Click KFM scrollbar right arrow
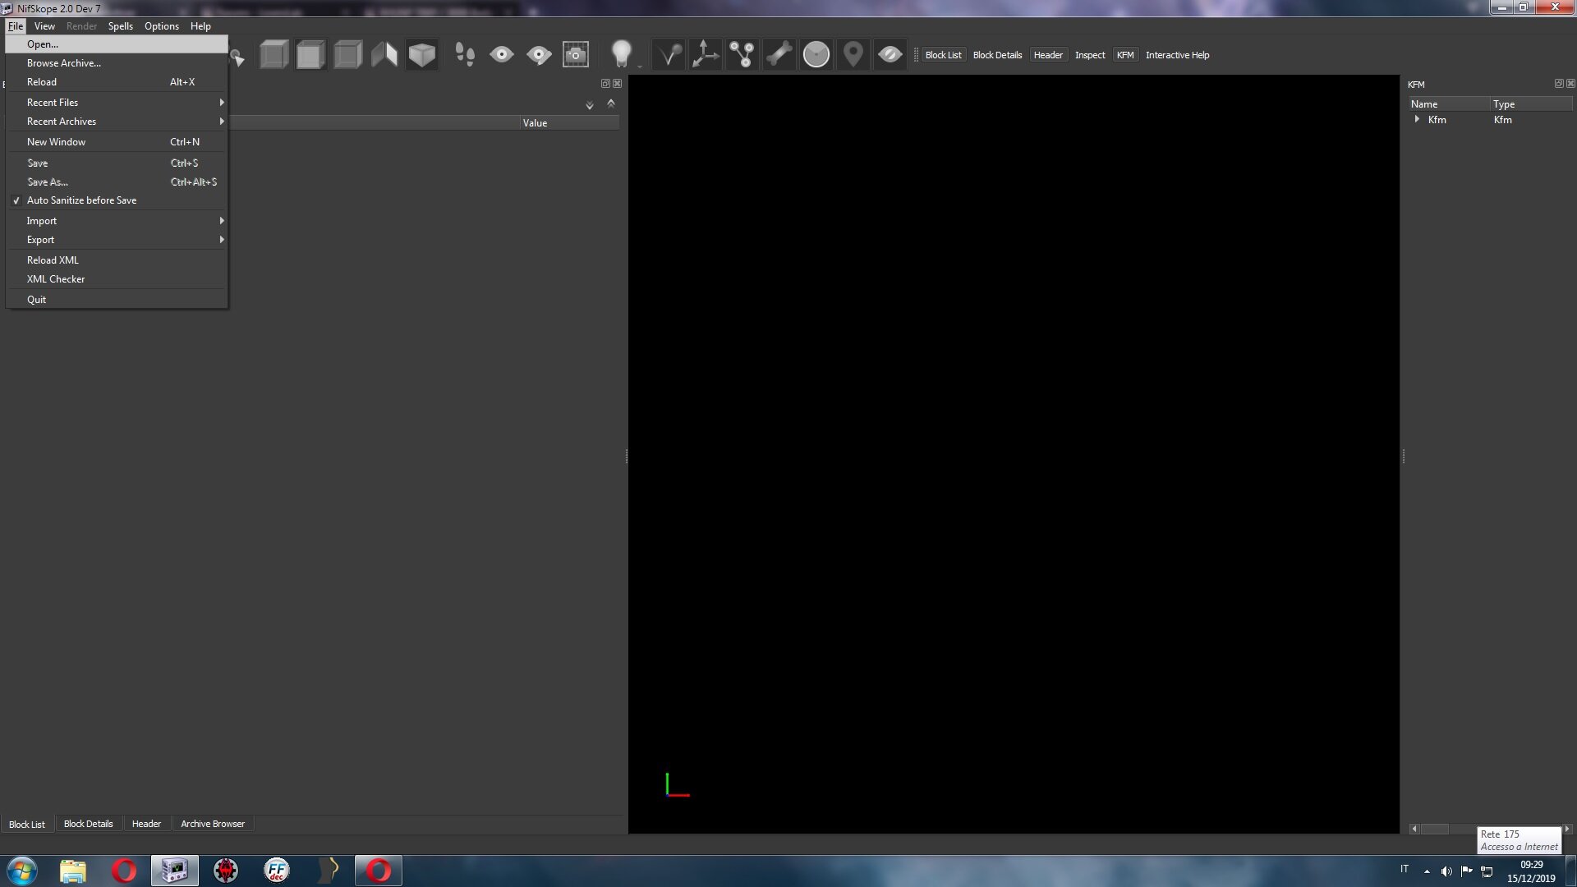Image resolution: width=1577 pixels, height=887 pixels. 1567,830
